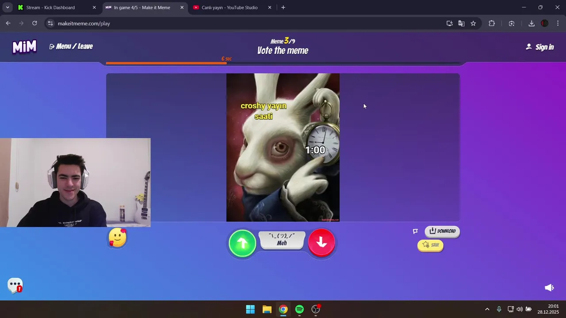Open network settings tray icon
The width and height of the screenshot is (566, 318).
click(510, 309)
